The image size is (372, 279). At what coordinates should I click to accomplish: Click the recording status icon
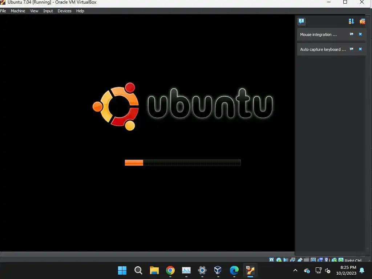[x=320, y=260]
